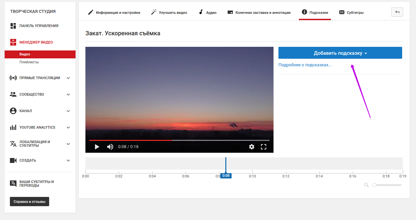
Task: Open video player settings gear
Action: tap(252, 147)
